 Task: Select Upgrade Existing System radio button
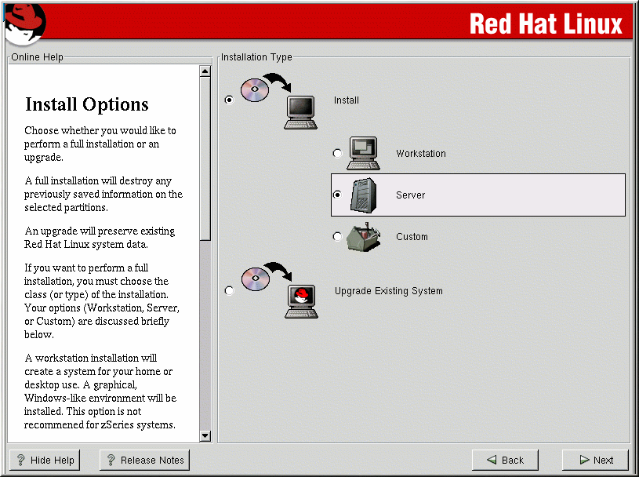coord(229,291)
